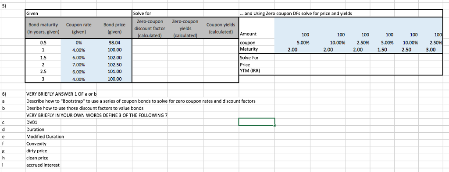449x172 pixels.
Task: Select the bond price cell '102.50'
Action: [x=114, y=65]
